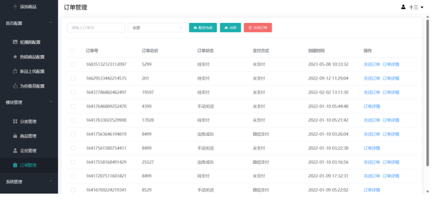Open 订单管理 in the sidebar menu
This screenshot has width=433, height=199.
[x=28, y=165]
